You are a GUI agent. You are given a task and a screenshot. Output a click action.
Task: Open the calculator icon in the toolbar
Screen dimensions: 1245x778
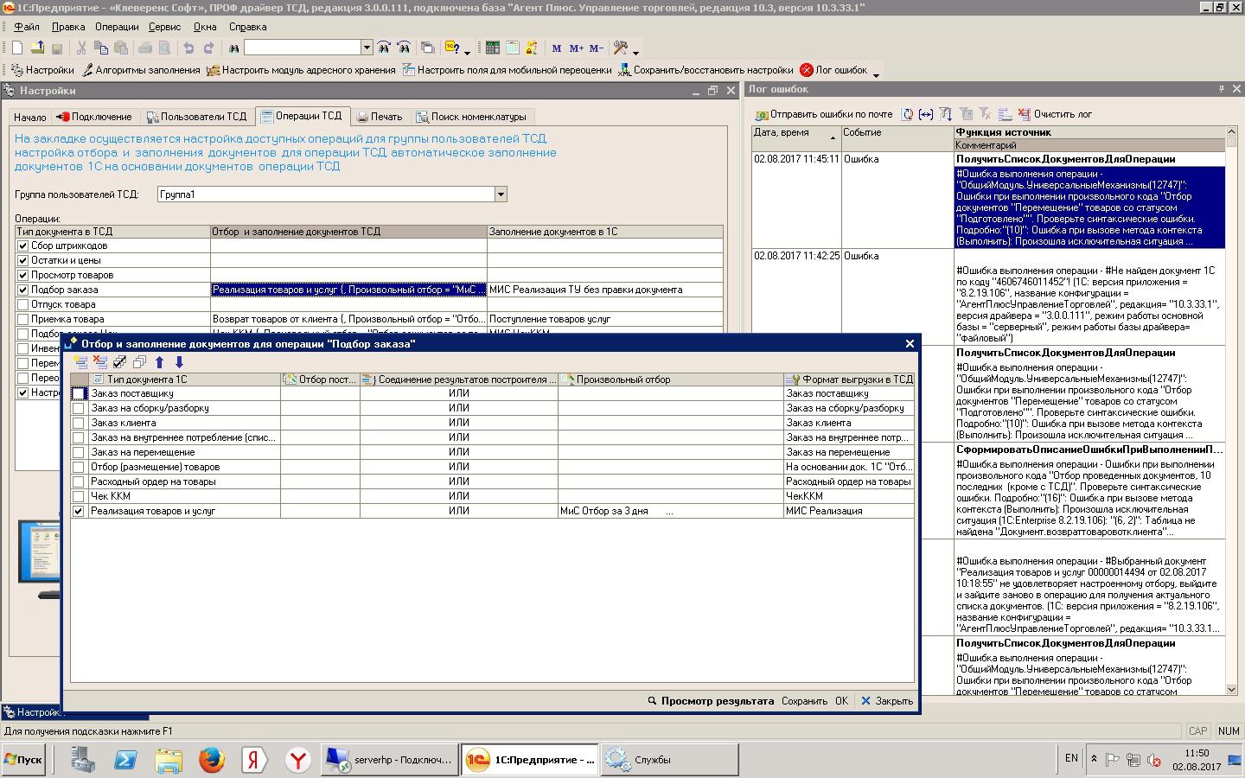493,48
